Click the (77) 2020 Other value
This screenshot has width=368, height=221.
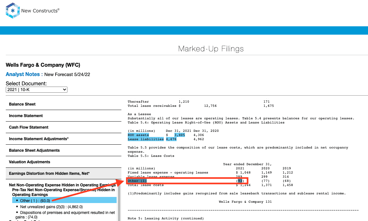point(266,181)
